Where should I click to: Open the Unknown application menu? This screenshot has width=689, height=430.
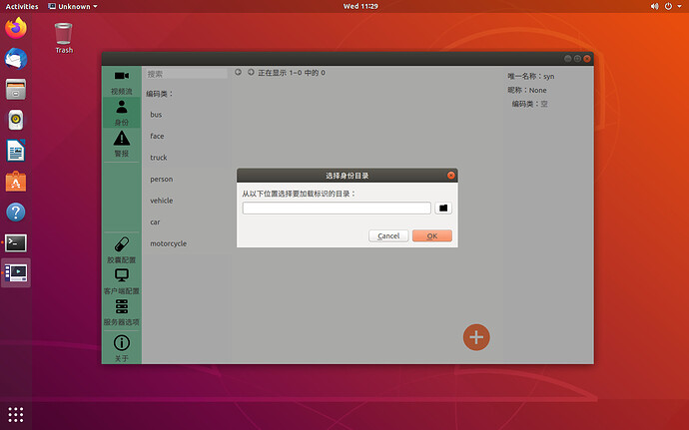click(x=73, y=6)
